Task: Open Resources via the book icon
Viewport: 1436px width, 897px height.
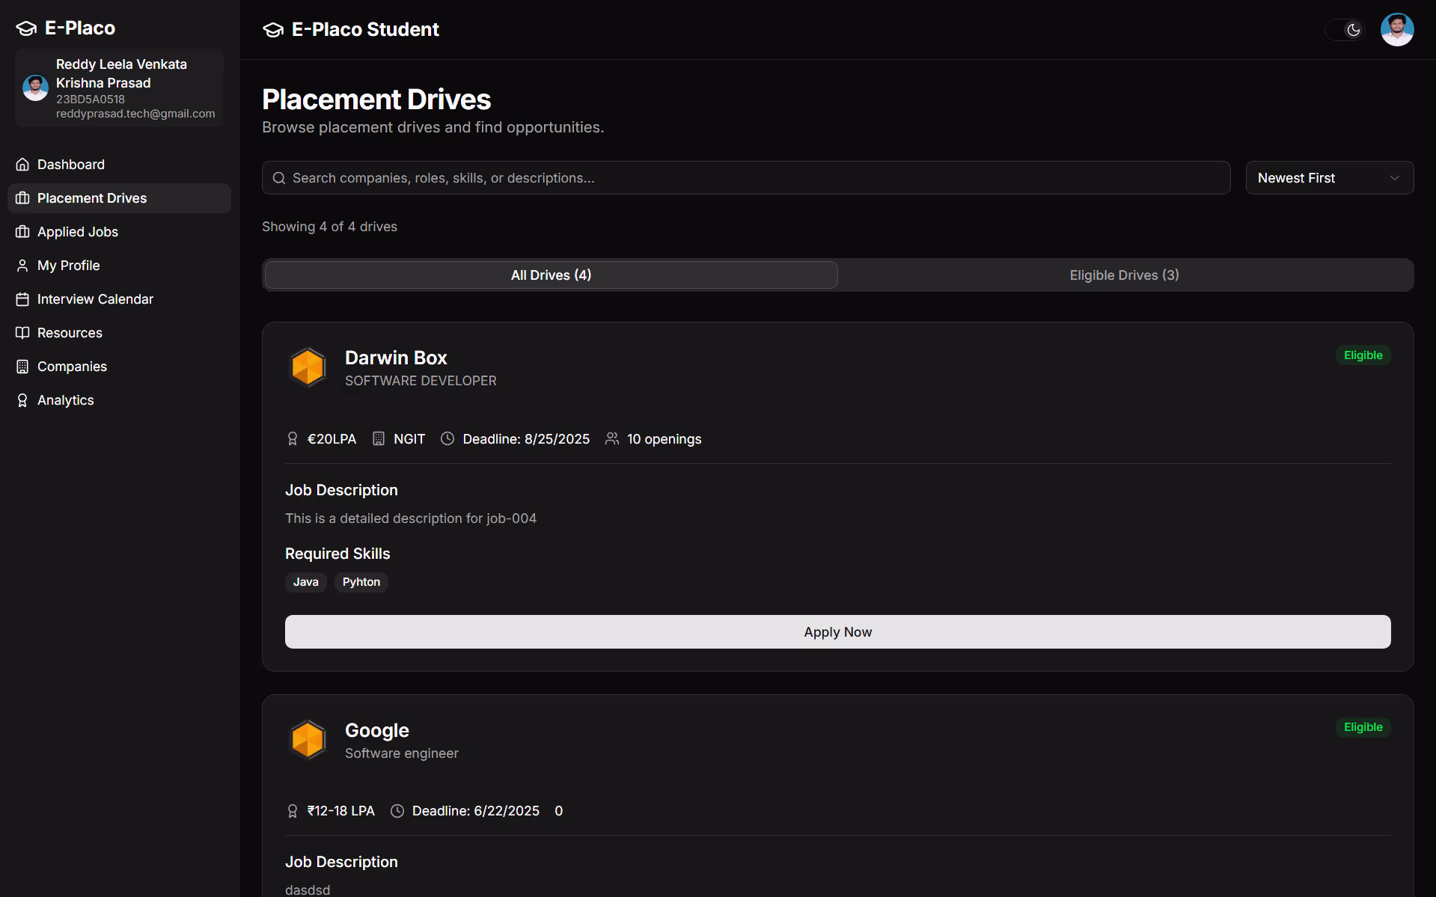Action: pyautogui.click(x=23, y=332)
